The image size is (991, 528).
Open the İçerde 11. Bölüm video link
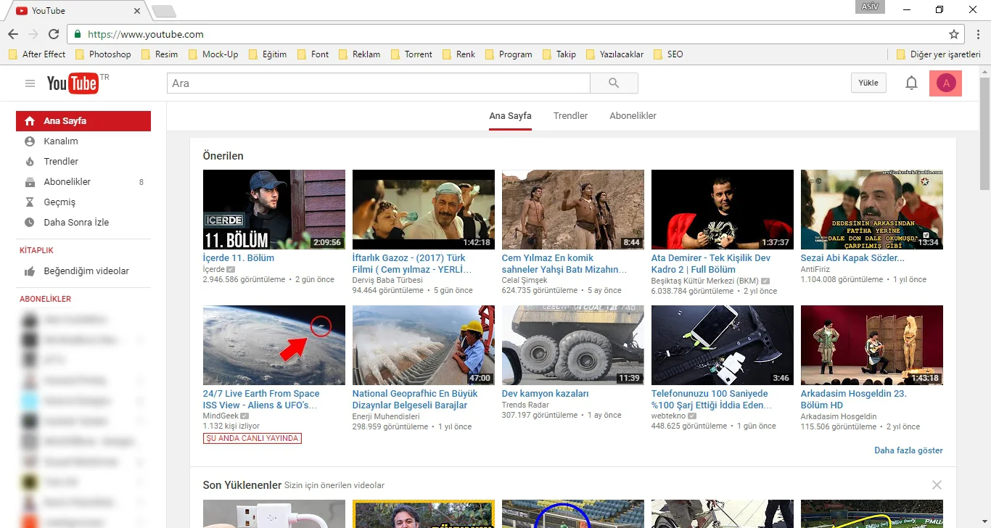tap(239, 258)
